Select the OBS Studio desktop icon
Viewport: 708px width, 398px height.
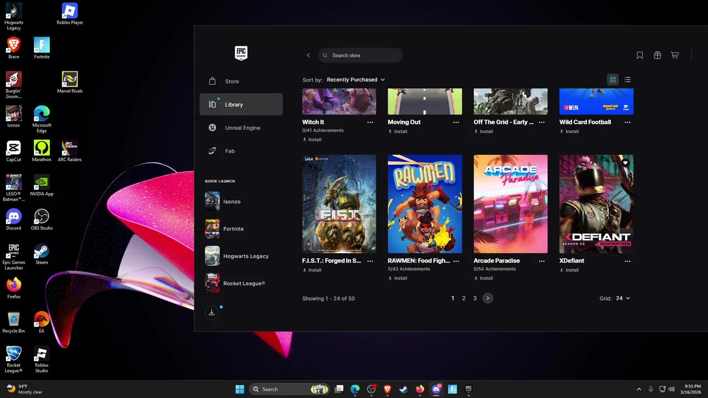pyautogui.click(x=41, y=220)
